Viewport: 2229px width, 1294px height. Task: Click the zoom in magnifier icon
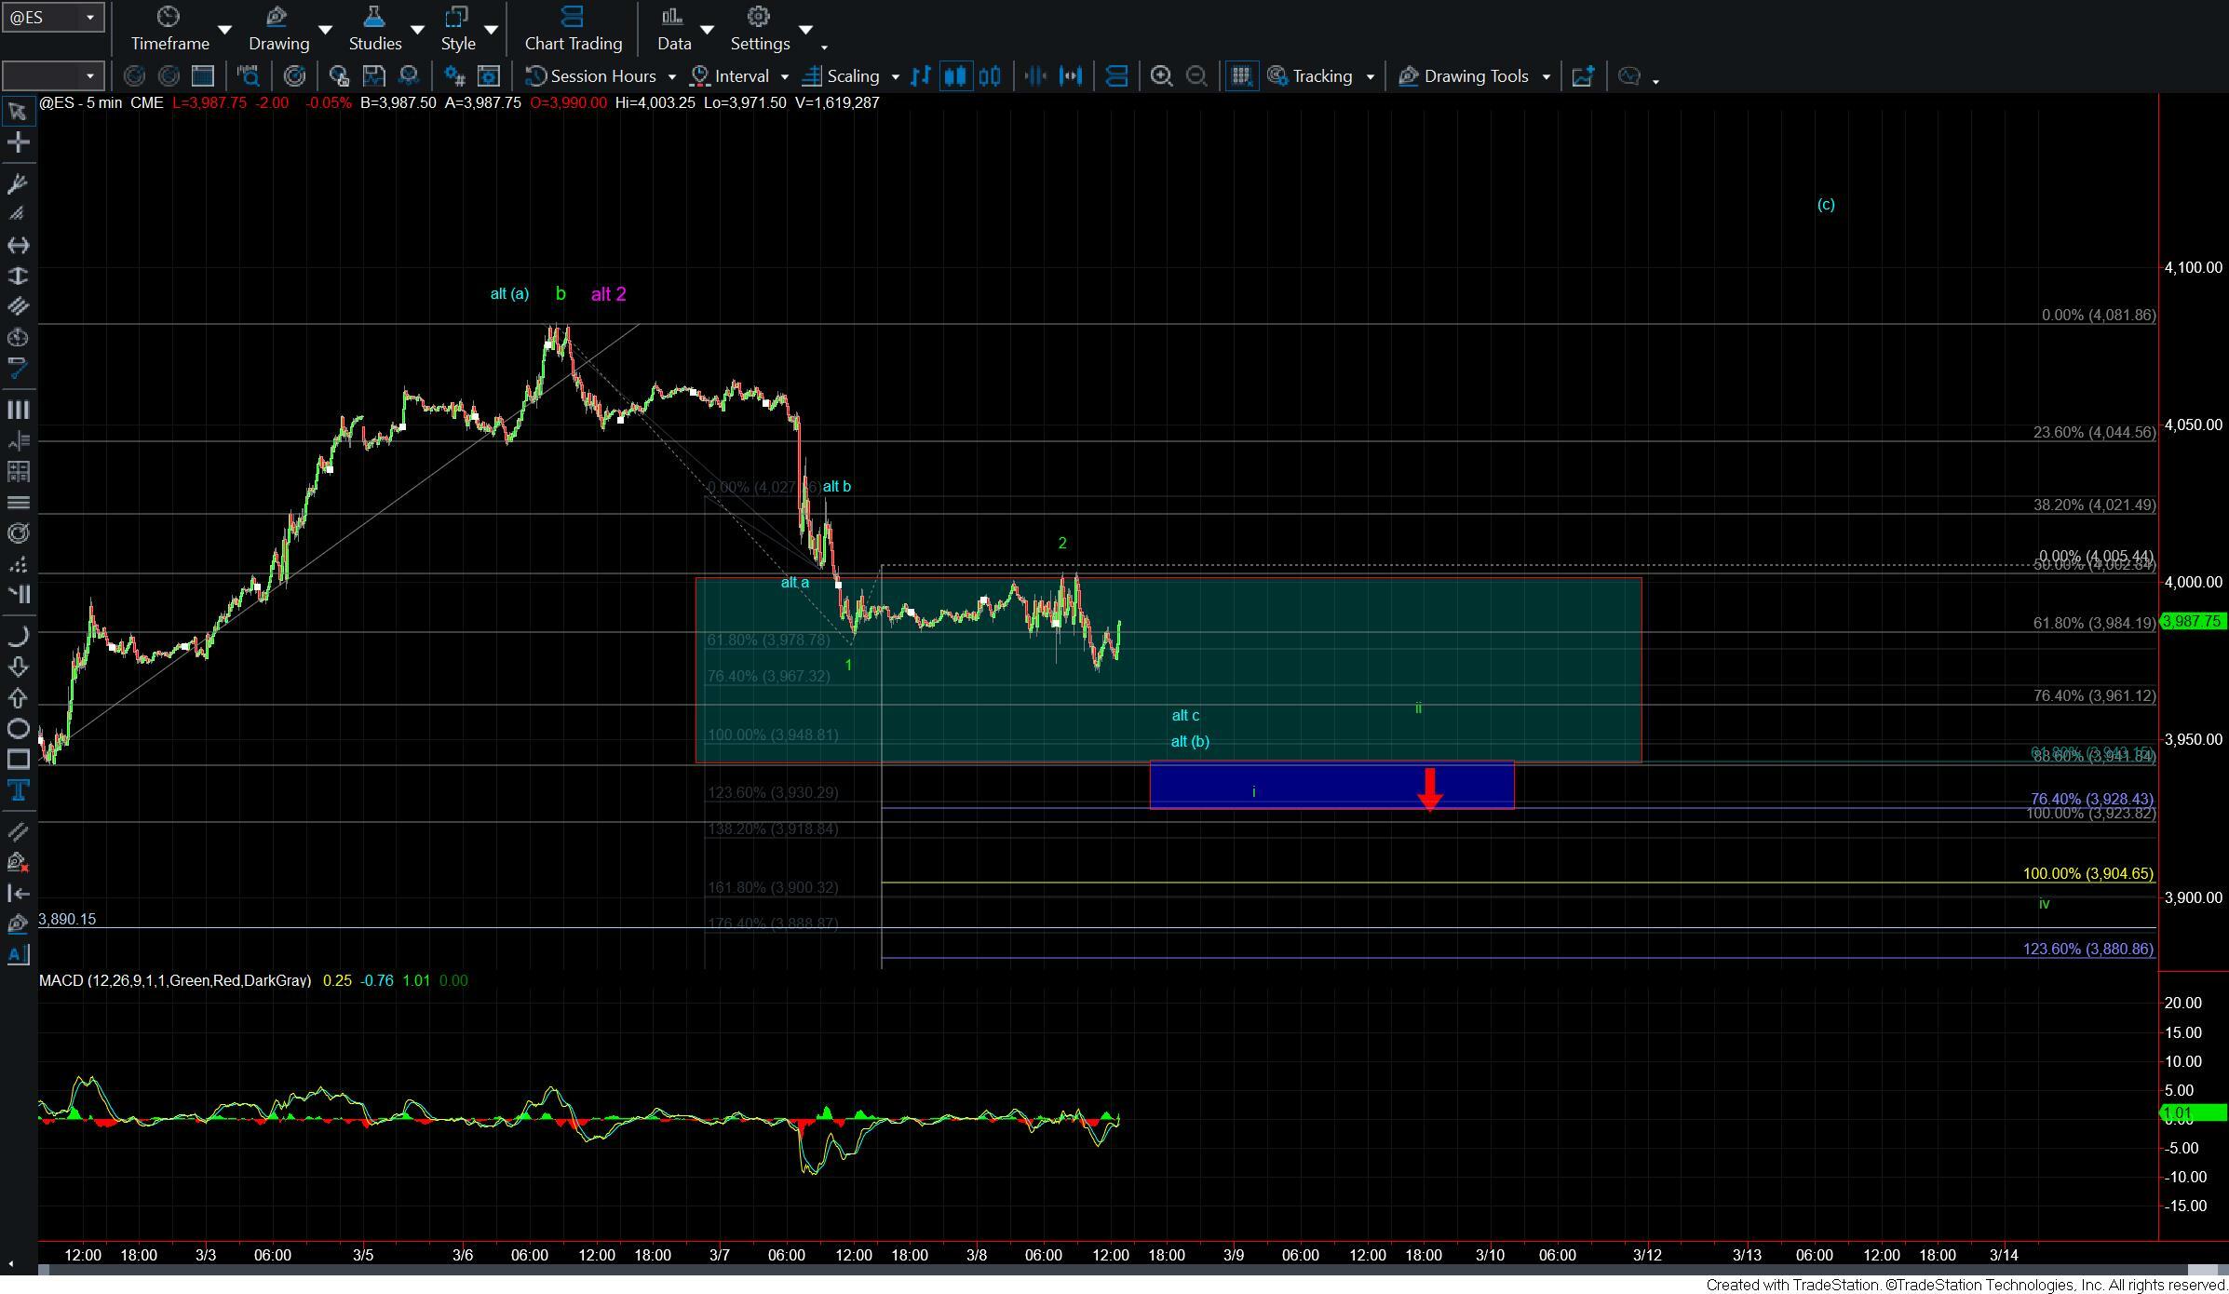(1160, 76)
